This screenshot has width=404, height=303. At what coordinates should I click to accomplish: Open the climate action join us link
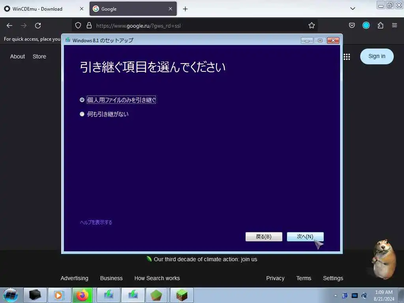tap(205, 259)
